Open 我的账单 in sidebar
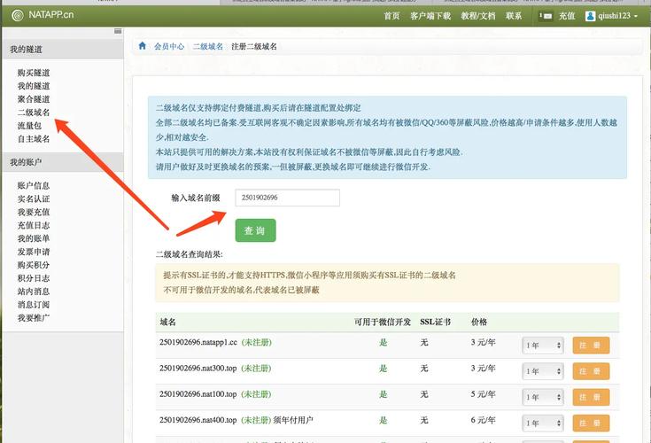This screenshot has width=651, height=443. pyautogui.click(x=34, y=238)
